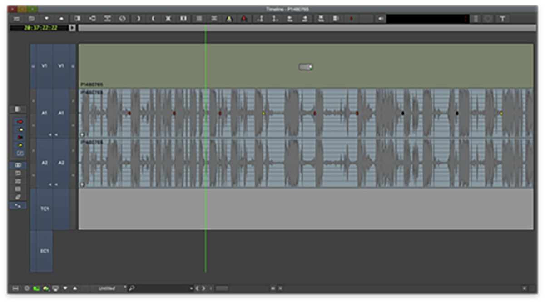Open the timeline fast menu hamburger icon
The width and height of the screenshot is (545, 303).
pyautogui.click(x=16, y=19)
